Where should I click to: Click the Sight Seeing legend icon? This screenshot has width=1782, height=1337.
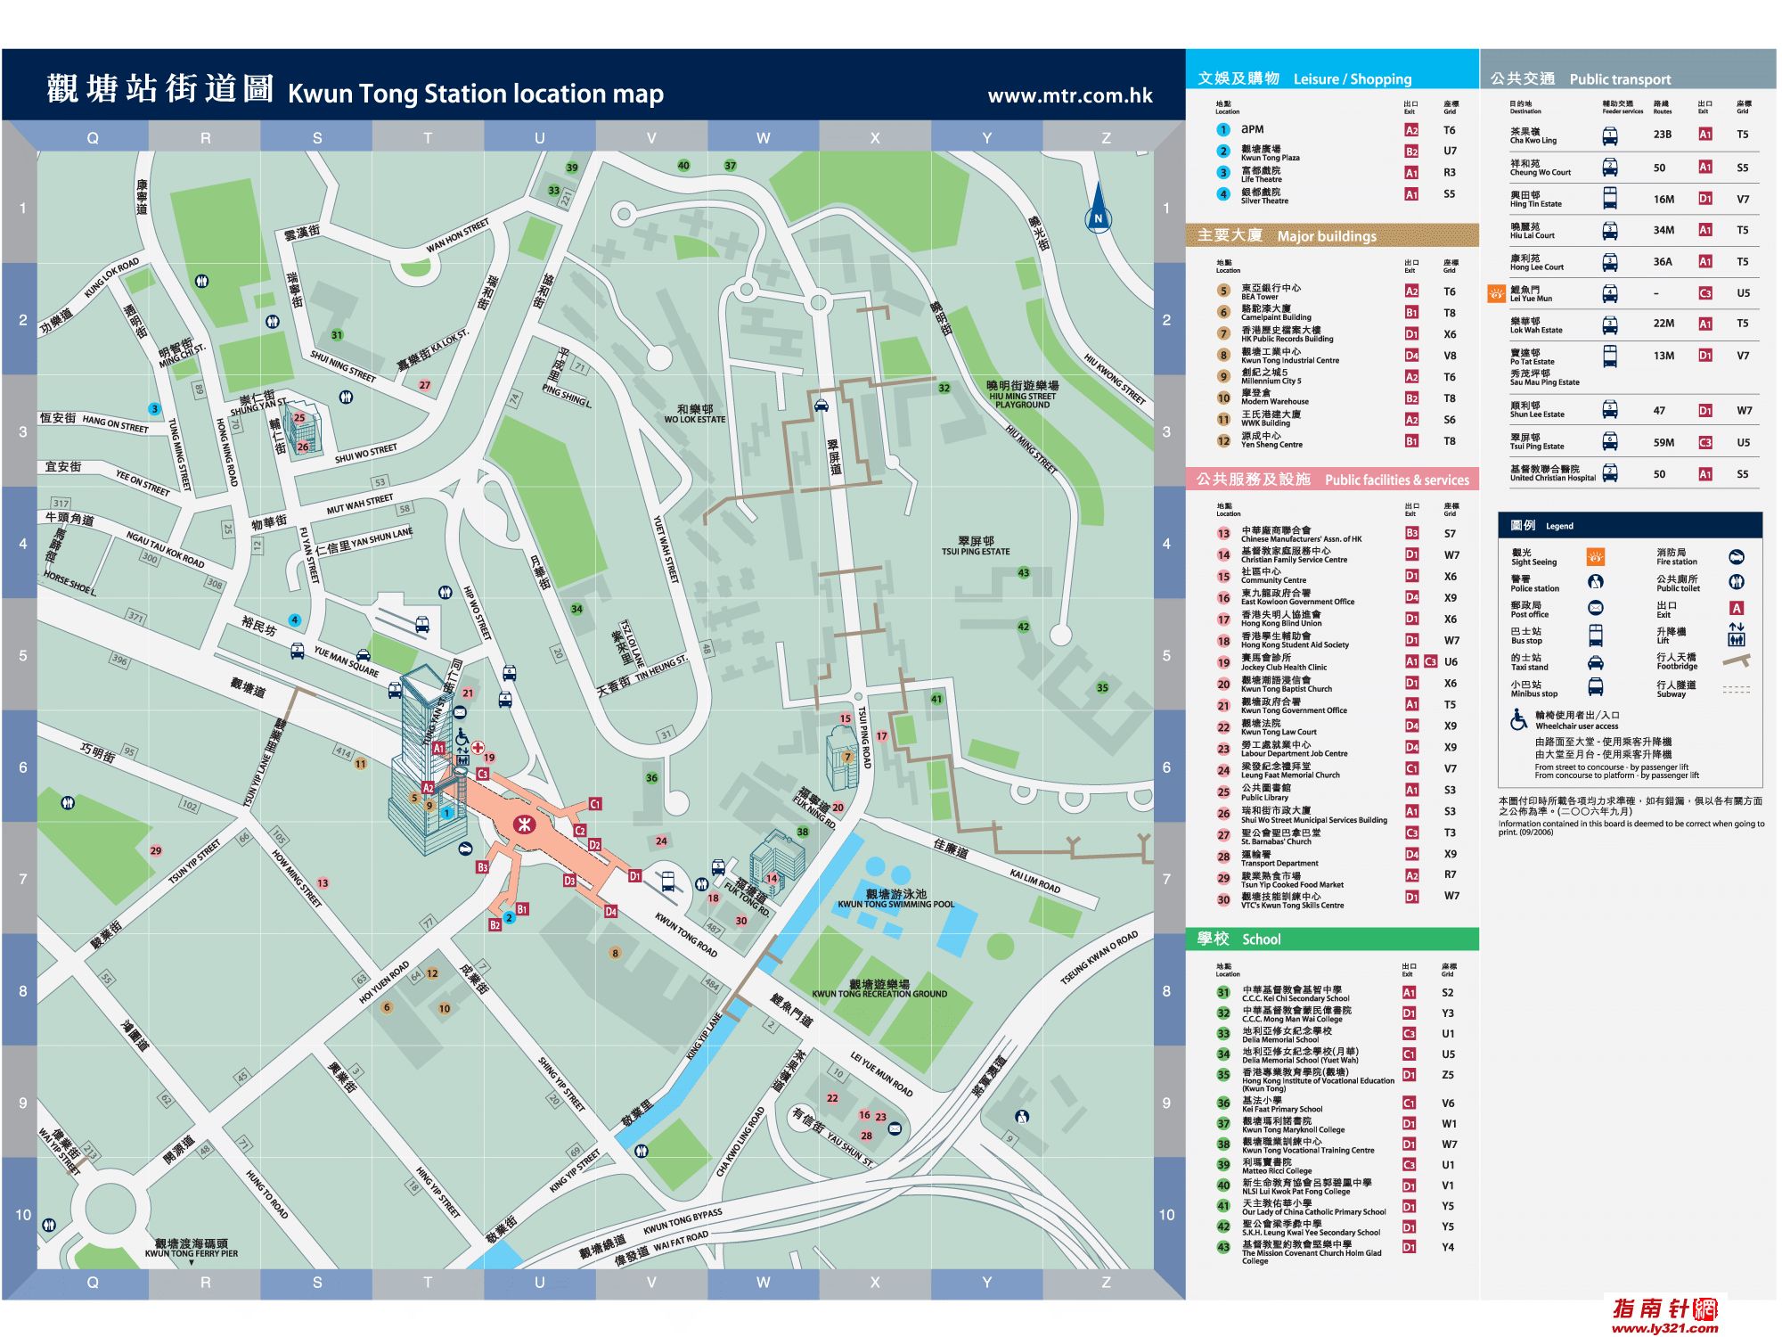point(1596,557)
